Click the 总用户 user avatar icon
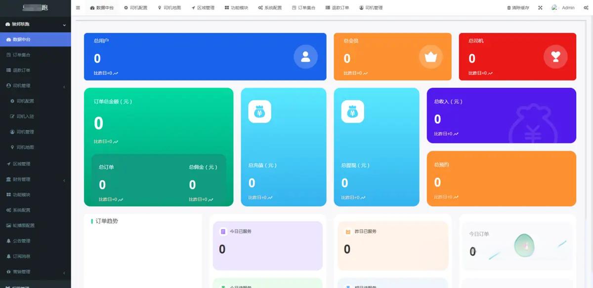 click(305, 56)
